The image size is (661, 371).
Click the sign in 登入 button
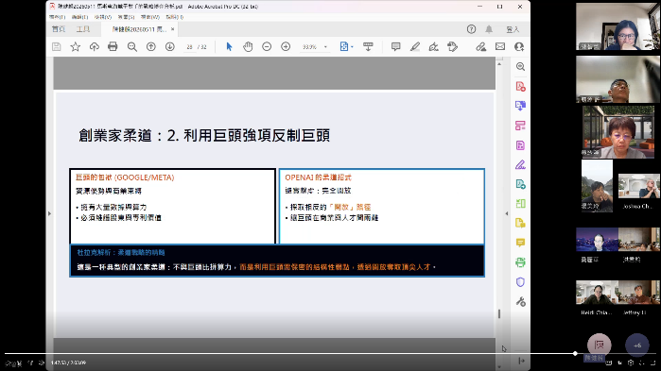[x=513, y=29]
